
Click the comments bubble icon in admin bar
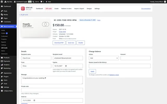pyautogui.click(x=41, y=2)
